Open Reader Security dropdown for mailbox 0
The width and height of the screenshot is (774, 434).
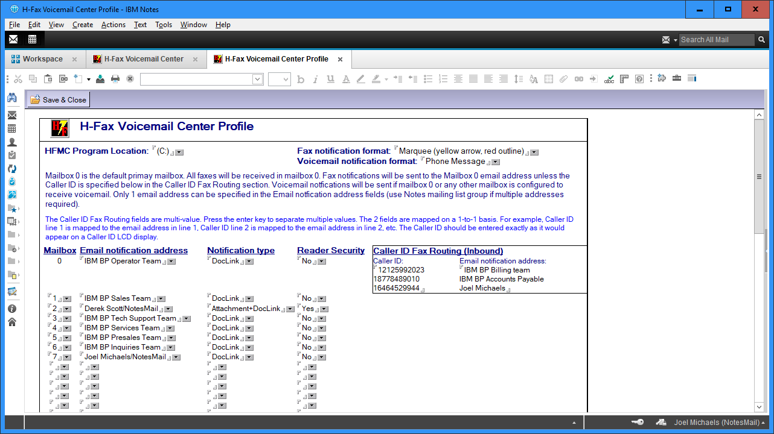(x=322, y=262)
